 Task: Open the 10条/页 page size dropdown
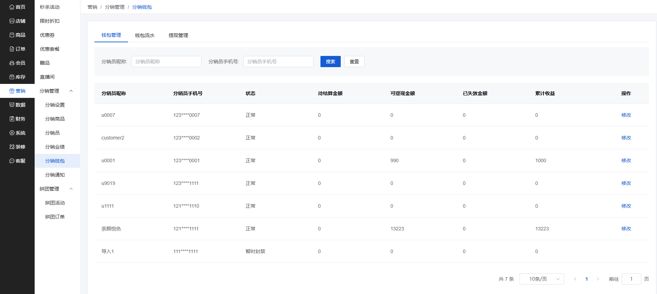coord(542,279)
